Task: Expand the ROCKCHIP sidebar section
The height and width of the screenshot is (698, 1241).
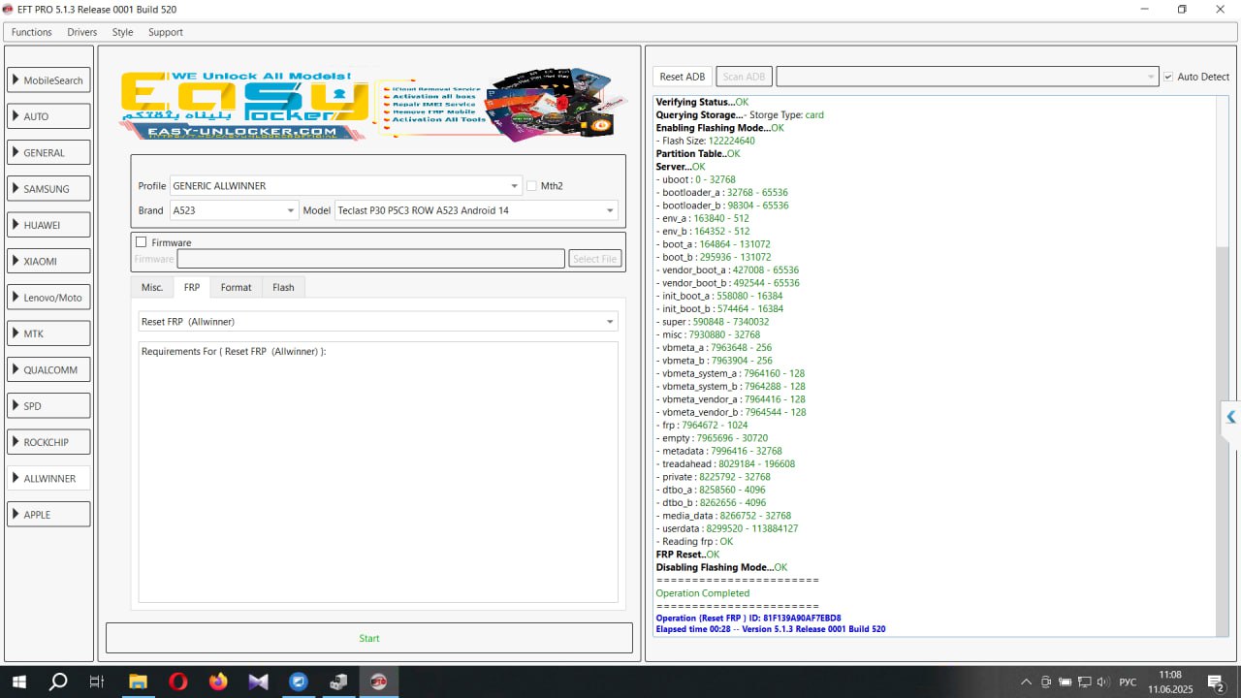Action: [48, 442]
